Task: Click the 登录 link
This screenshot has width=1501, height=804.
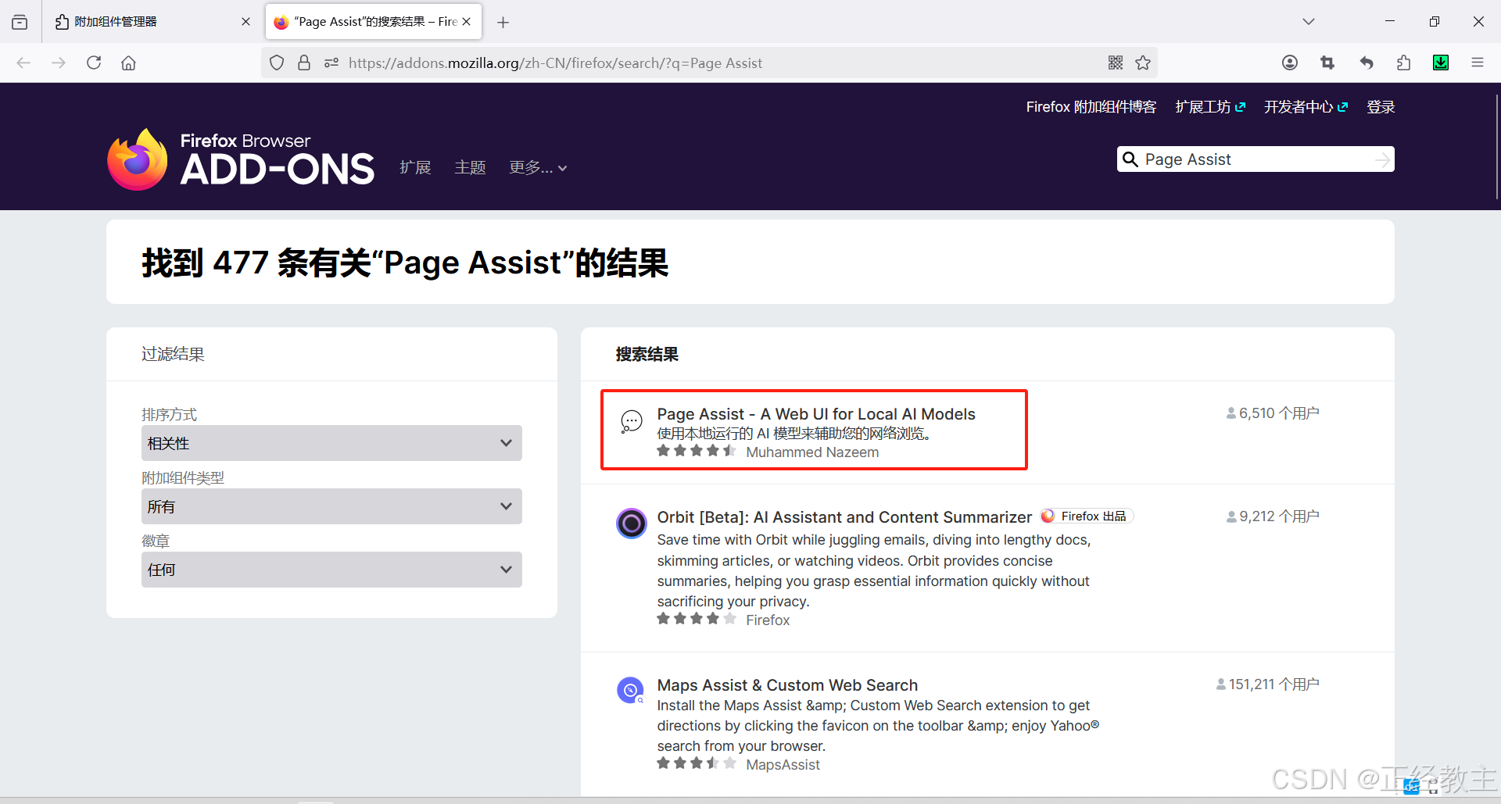Action: [x=1381, y=107]
